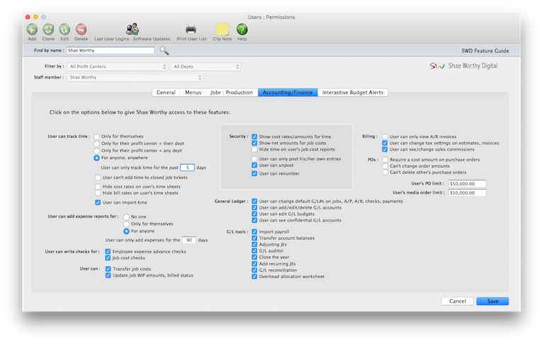Viewport: 543px width, 343px height.
Task: Open Last User Logins : Software Updates
Action: (x=132, y=29)
